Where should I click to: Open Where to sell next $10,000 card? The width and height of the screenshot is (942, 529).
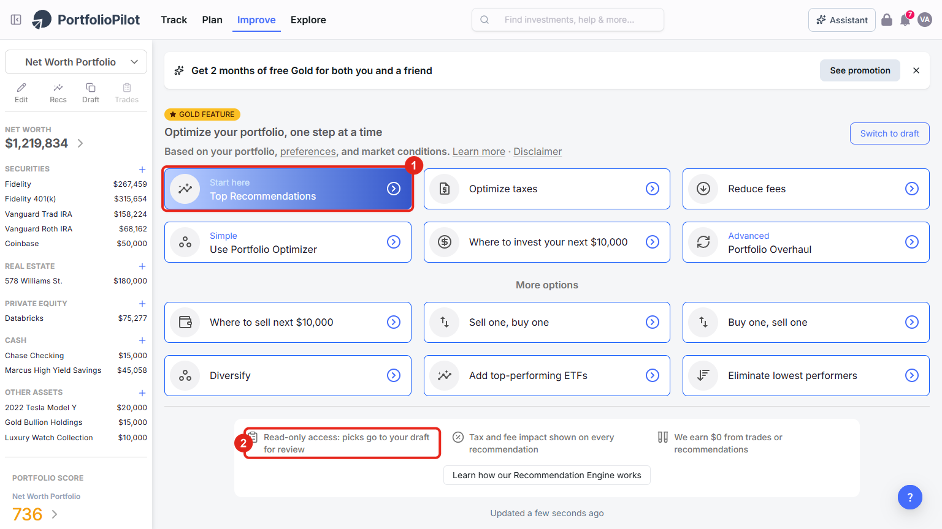click(288, 322)
